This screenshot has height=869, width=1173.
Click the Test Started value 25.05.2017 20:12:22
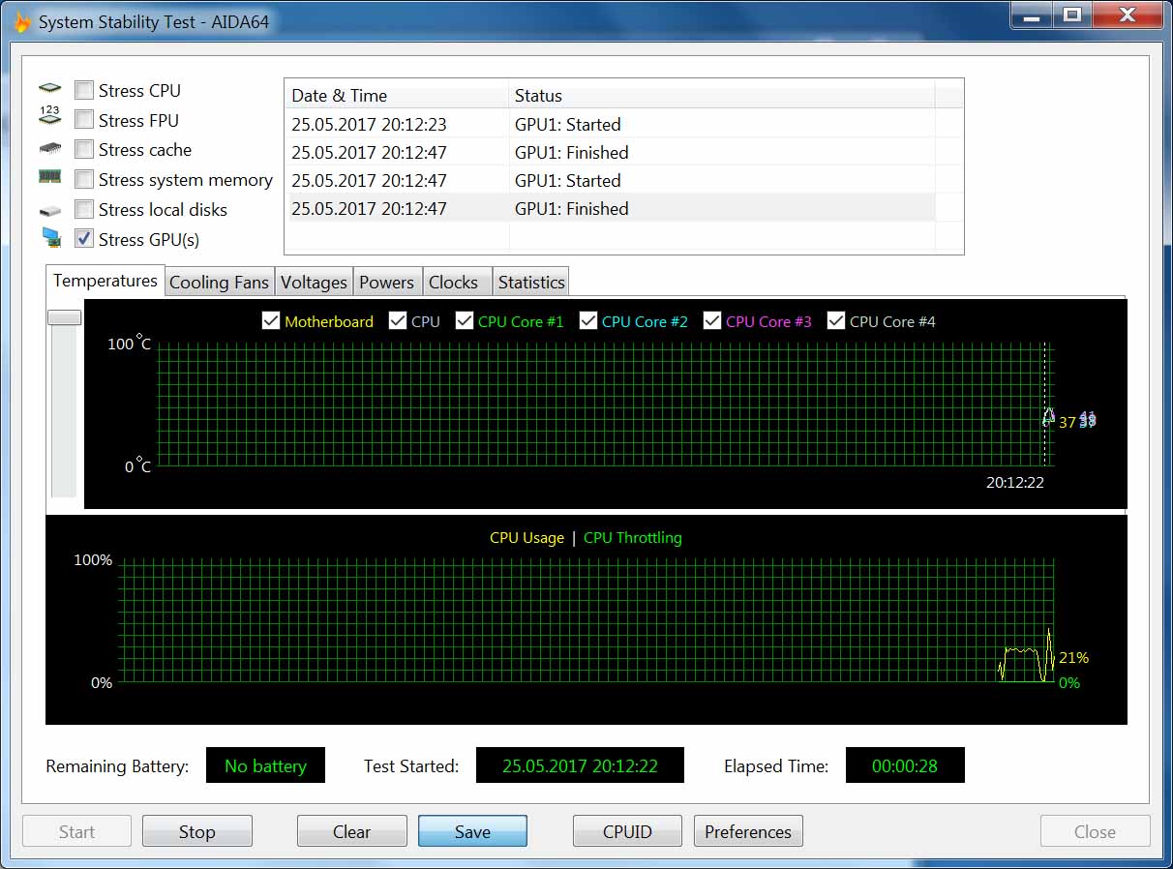[x=580, y=765]
